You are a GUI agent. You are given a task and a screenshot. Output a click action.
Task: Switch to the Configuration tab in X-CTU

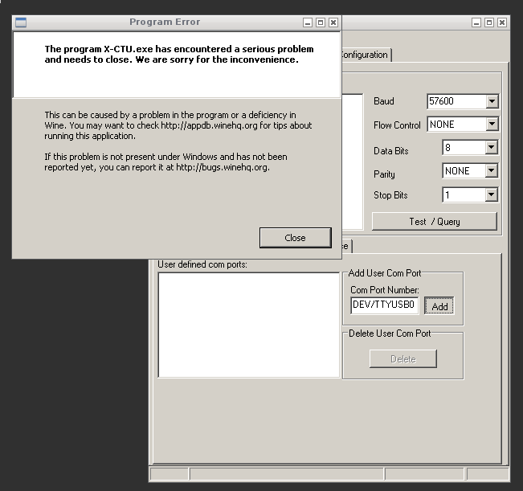366,55
